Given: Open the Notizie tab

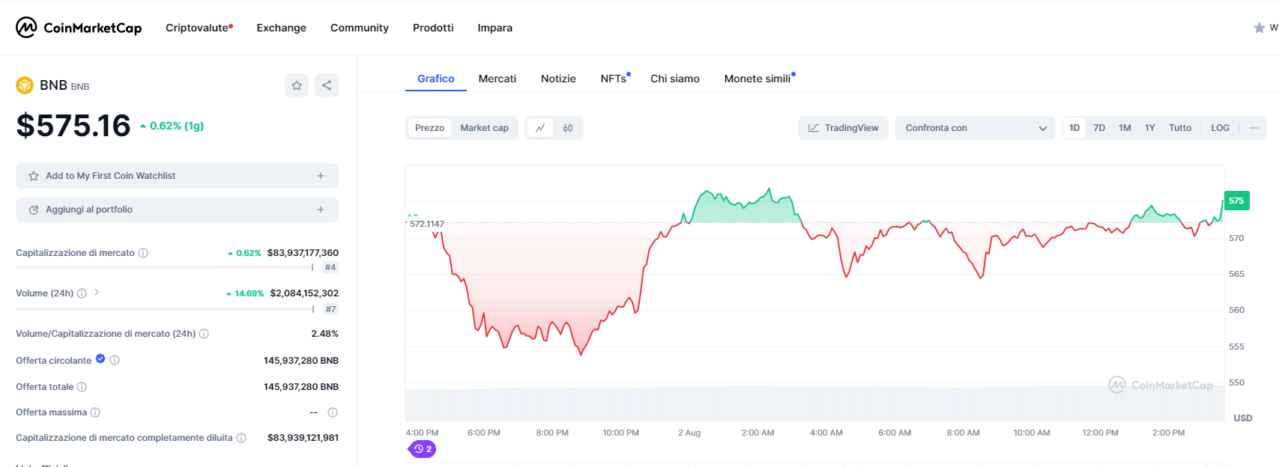Looking at the screenshot, I should pyautogui.click(x=558, y=79).
